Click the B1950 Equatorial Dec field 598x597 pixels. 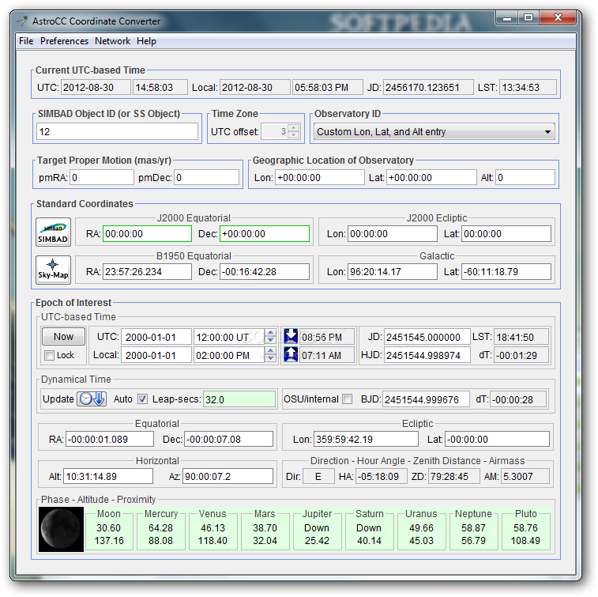pyautogui.click(x=265, y=271)
